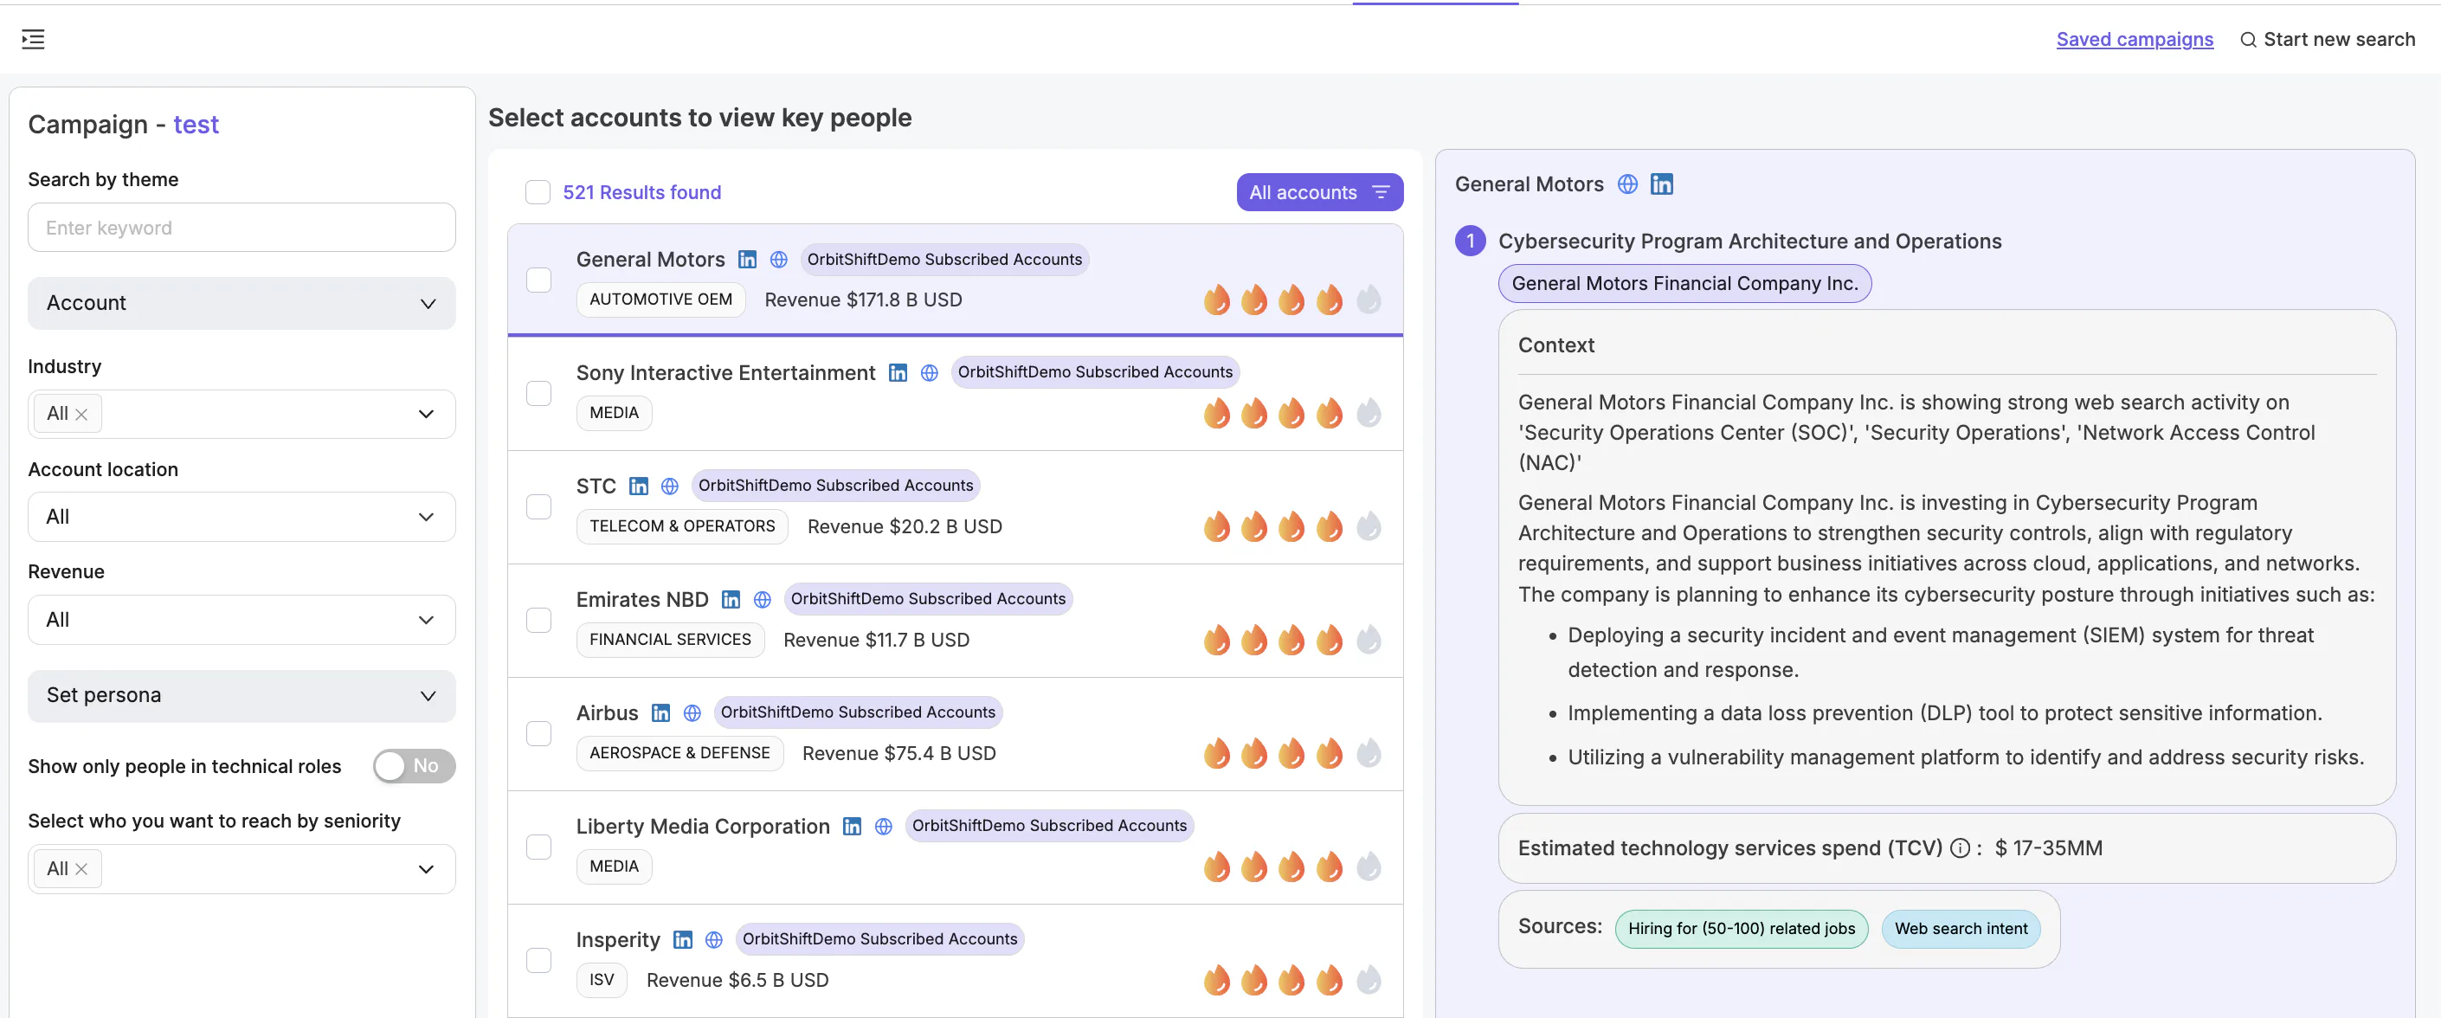Click the Airbus account name
The image size is (2441, 1018).
607,712
